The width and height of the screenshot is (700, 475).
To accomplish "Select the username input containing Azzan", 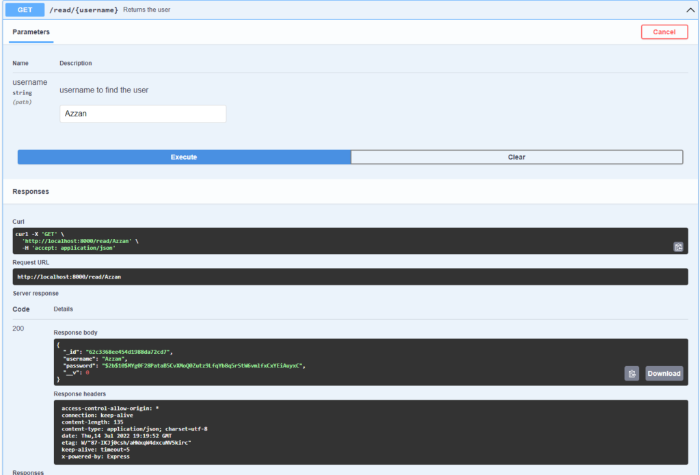I will (142, 113).
